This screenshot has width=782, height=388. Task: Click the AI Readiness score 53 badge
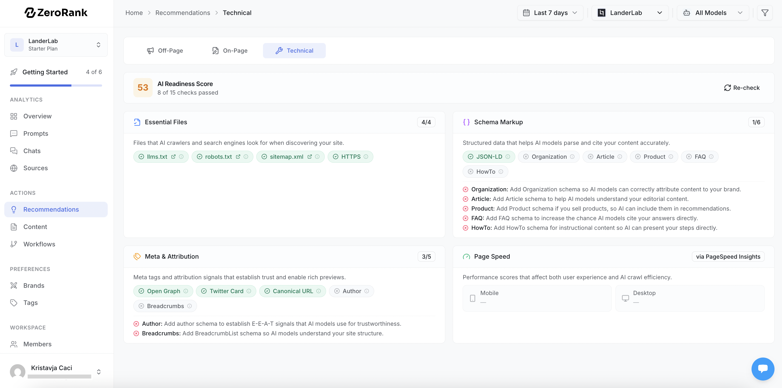[x=143, y=88]
